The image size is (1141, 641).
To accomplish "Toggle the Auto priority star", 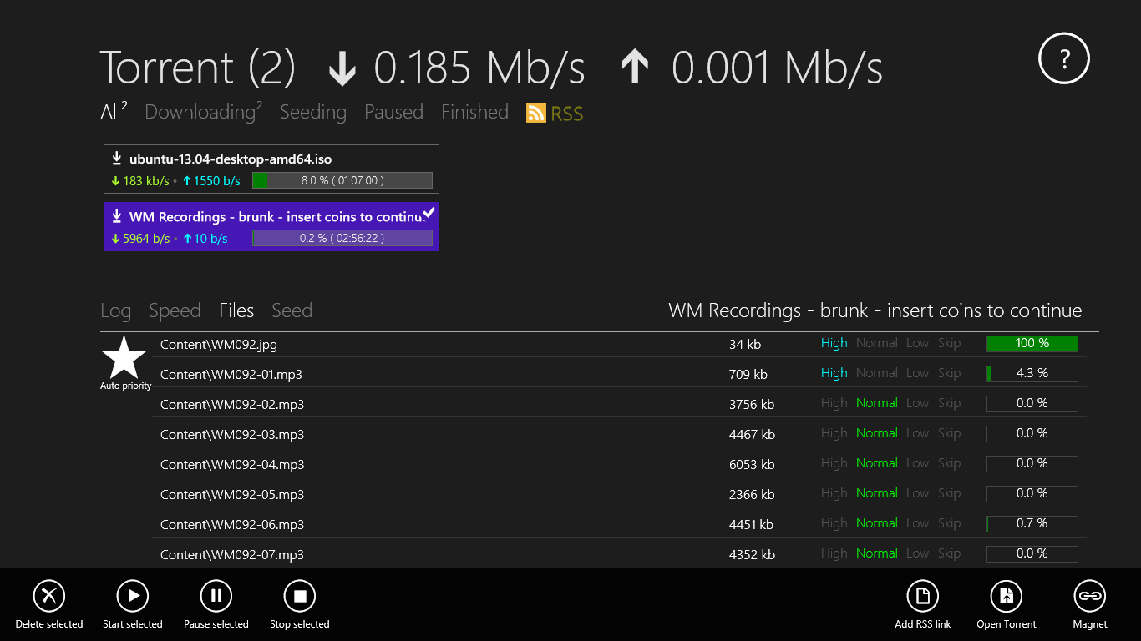I will pos(124,358).
